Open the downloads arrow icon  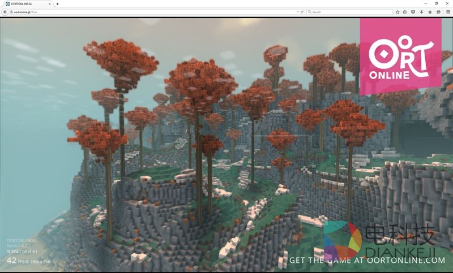coord(422,11)
